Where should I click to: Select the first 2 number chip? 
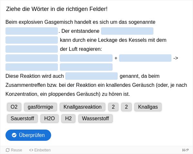[113, 107]
